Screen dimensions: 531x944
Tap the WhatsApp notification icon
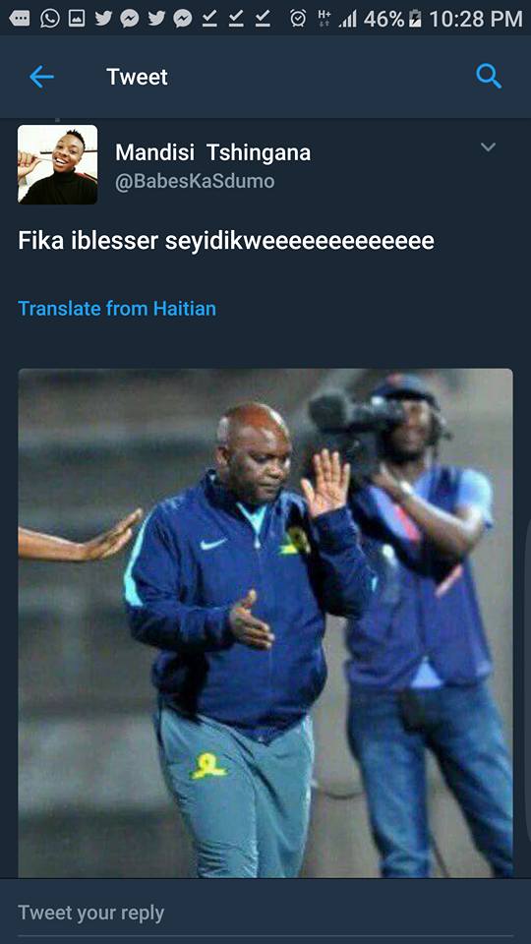point(50,19)
